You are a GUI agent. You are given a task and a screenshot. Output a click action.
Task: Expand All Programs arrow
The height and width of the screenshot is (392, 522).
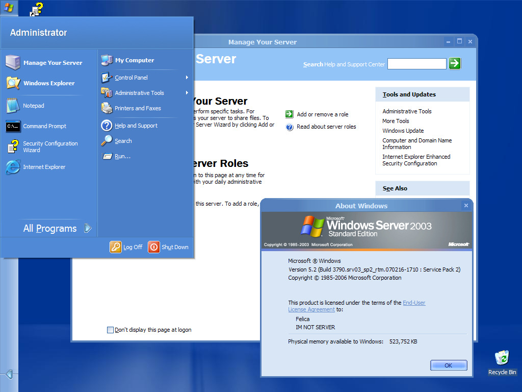(88, 228)
